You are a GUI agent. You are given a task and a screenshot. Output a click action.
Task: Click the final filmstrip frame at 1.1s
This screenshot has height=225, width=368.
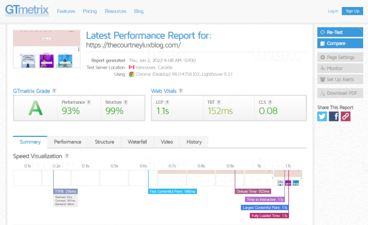(288, 178)
